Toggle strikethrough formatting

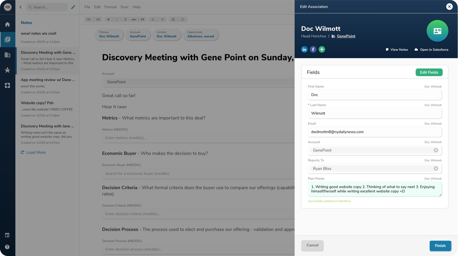click(x=134, y=20)
